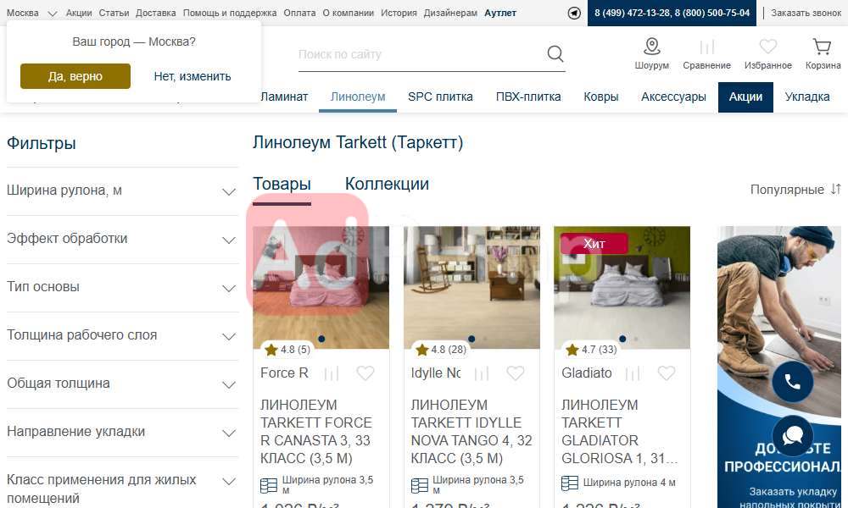This screenshot has width=848, height=508.
Task: Open the Акции link in top bar
Action: 79,13
